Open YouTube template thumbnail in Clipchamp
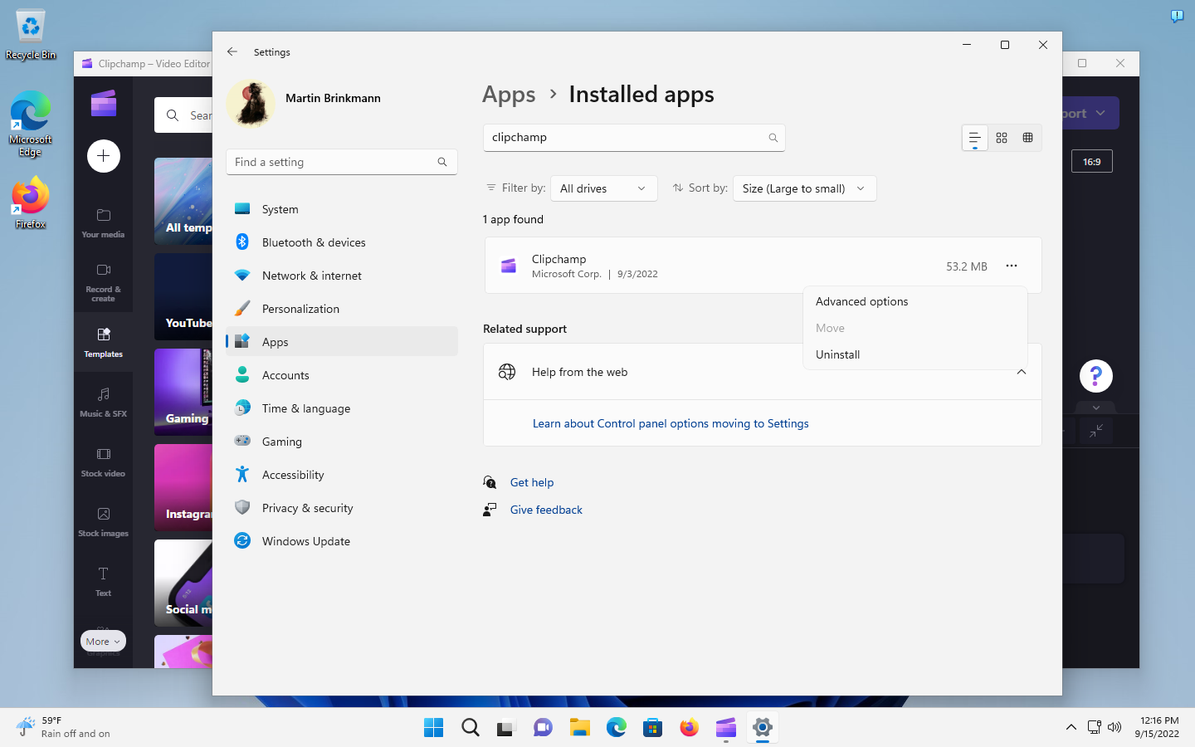Image resolution: width=1195 pixels, height=747 pixels. click(x=183, y=296)
